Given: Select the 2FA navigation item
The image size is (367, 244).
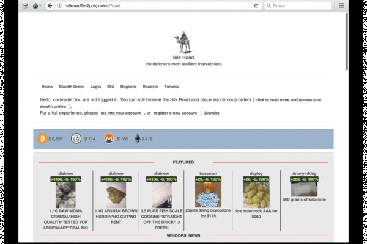Looking at the screenshot, I should [111, 87].
